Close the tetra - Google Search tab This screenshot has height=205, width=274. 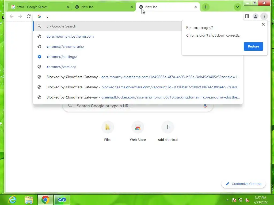coord(68,7)
